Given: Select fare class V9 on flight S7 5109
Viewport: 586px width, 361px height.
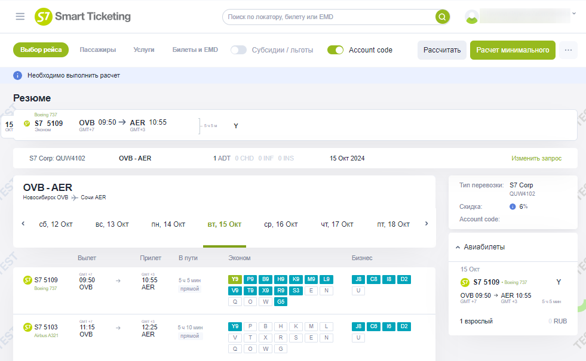Looking at the screenshot, I should point(235,291).
